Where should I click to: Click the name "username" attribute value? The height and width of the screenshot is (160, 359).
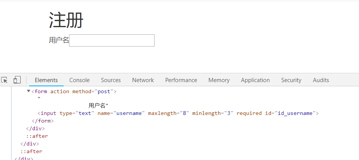[x=129, y=113]
